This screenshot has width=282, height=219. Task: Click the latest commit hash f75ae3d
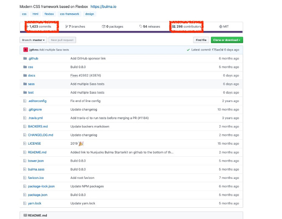(x=218, y=49)
